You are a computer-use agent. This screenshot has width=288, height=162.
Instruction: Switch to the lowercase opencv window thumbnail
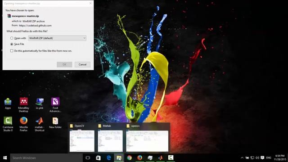click(x=147, y=141)
